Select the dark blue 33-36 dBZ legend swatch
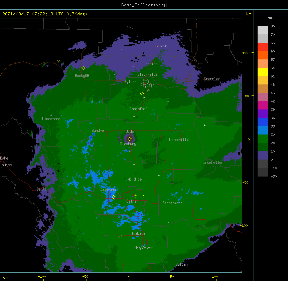Viewport: 288px width, 281px height. (x=263, y=122)
